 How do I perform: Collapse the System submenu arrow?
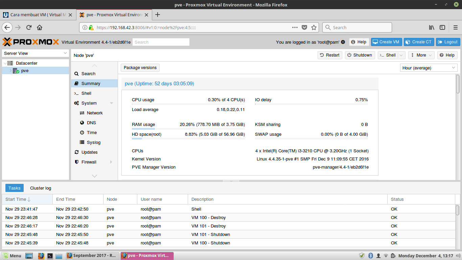point(112,103)
